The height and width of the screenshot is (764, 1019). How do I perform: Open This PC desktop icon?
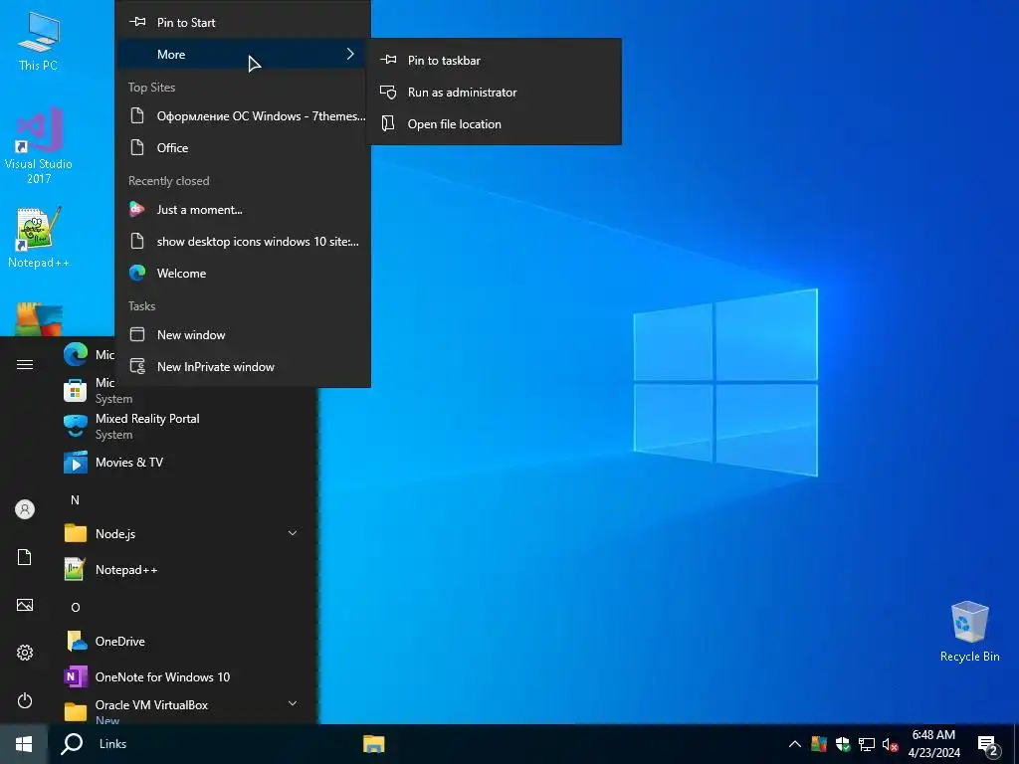tap(39, 42)
